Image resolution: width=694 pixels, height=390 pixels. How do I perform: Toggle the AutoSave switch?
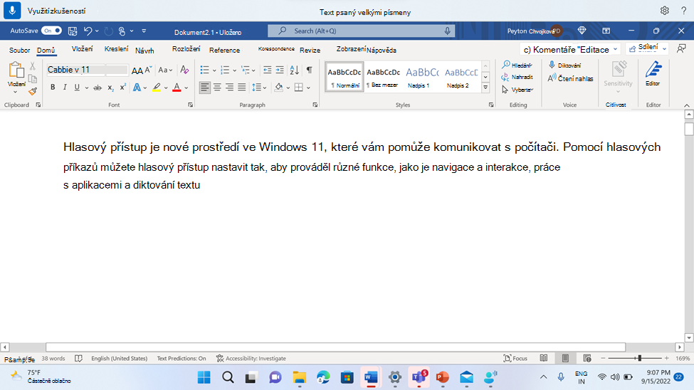tap(52, 31)
